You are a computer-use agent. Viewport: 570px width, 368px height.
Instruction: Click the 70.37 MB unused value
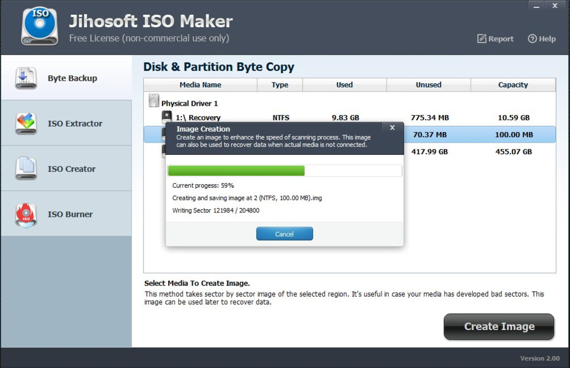[x=430, y=135]
